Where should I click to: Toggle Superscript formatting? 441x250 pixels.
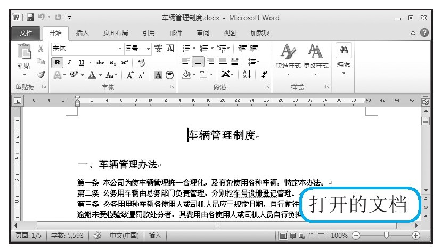124,62
